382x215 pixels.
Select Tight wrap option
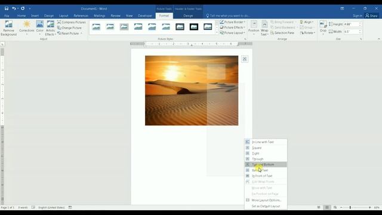click(x=266, y=153)
